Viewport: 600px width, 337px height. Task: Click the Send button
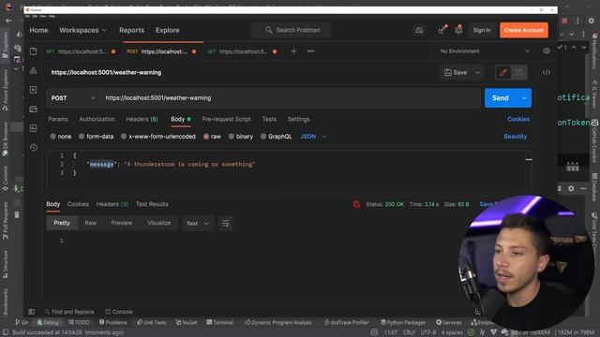tap(501, 98)
